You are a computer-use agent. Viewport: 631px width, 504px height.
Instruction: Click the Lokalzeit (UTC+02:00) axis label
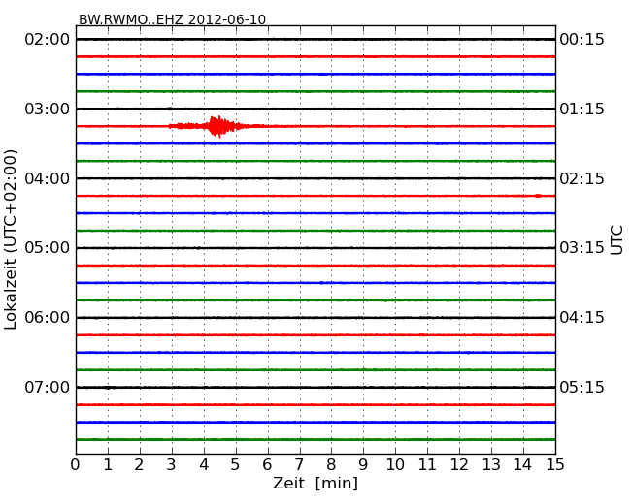(x=11, y=239)
